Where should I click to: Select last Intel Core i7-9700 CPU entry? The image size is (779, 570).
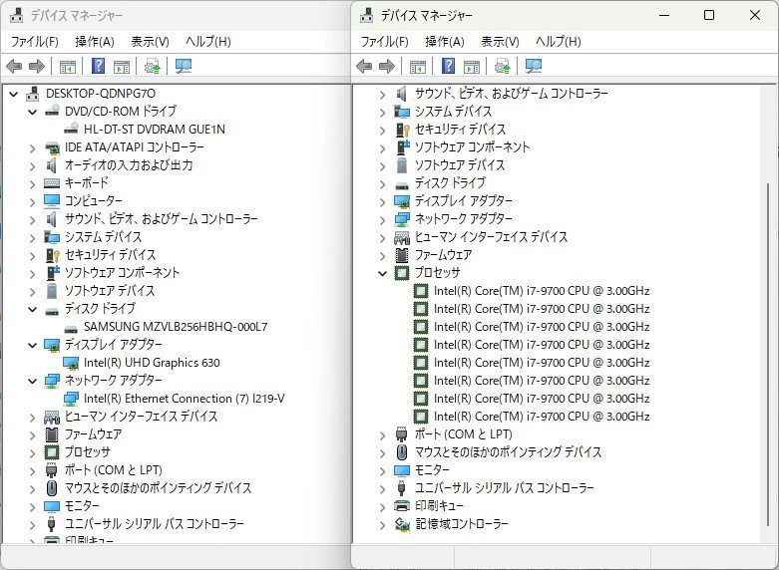542,417
